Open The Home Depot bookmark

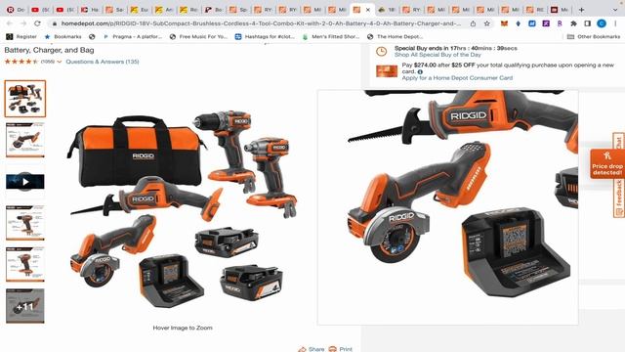click(x=395, y=36)
